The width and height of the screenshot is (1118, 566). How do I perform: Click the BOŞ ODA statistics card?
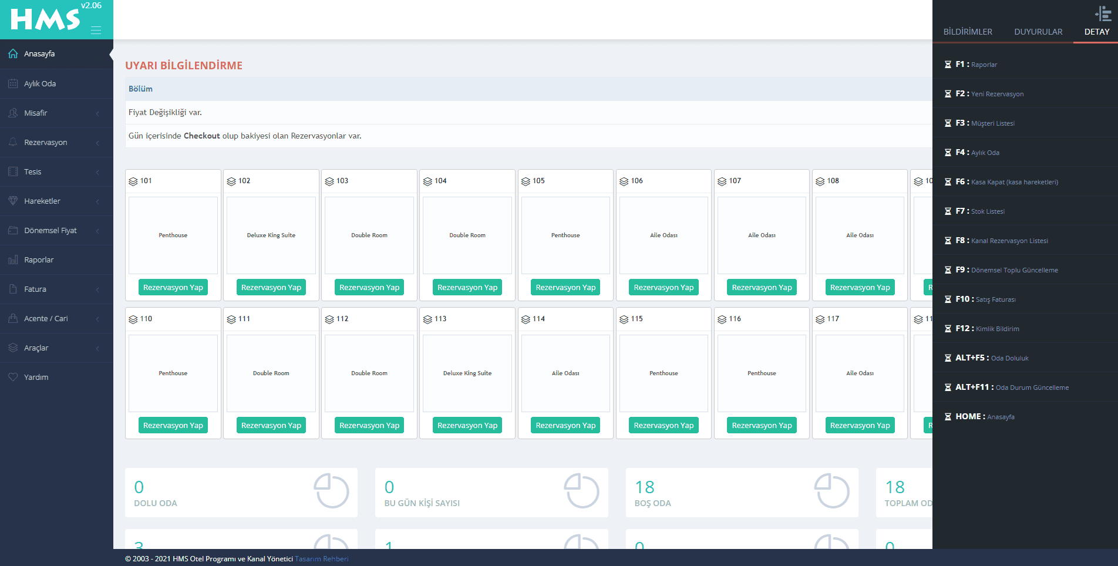(x=742, y=493)
